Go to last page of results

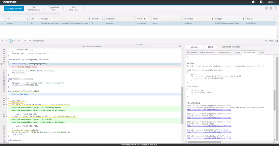pyautogui.click(x=19, y=41)
